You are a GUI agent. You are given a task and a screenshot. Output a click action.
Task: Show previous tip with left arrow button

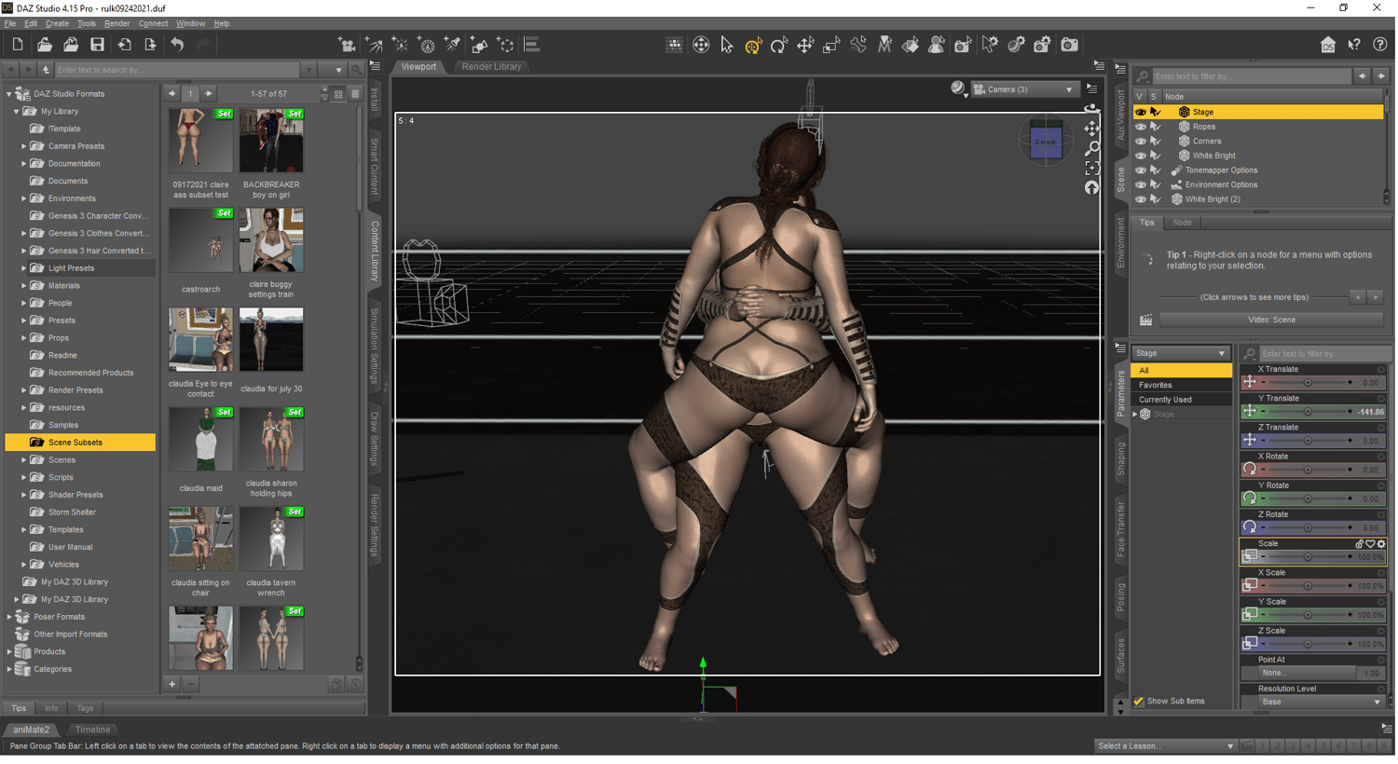(x=1358, y=297)
